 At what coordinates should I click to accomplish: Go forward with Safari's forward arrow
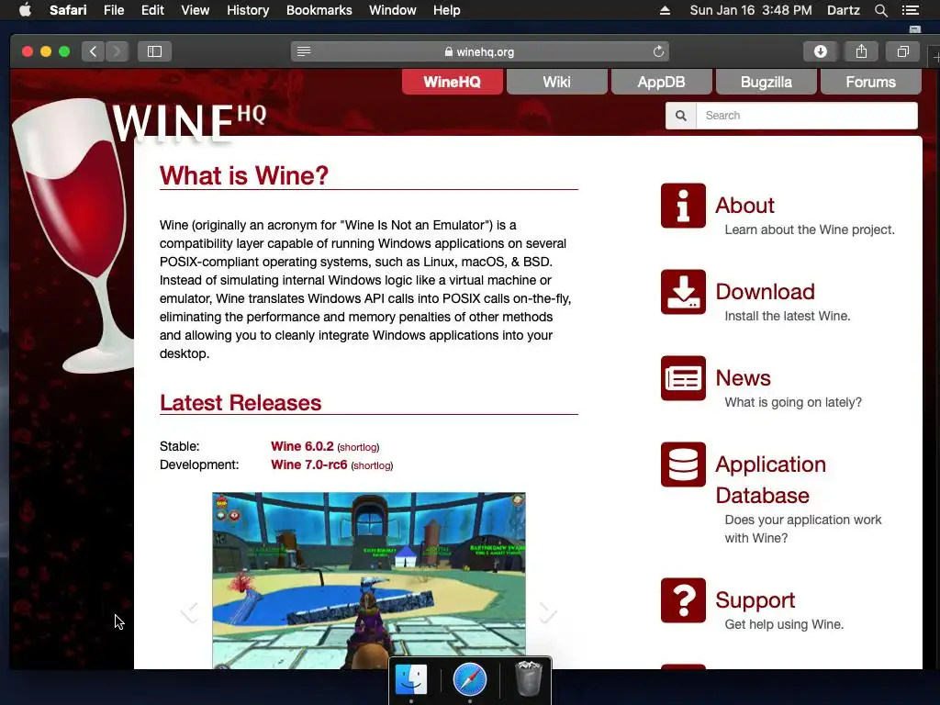coord(117,51)
